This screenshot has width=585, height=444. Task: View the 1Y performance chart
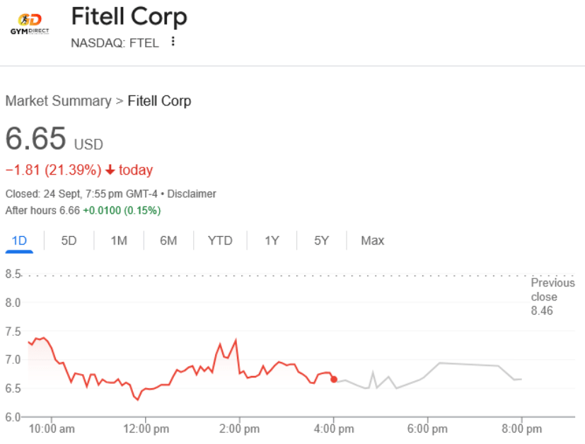tap(272, 240)
